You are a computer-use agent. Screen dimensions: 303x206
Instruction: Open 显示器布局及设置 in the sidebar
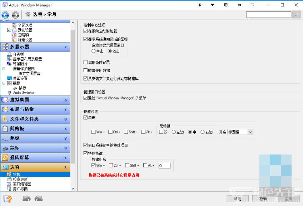(x=28, y=59)
